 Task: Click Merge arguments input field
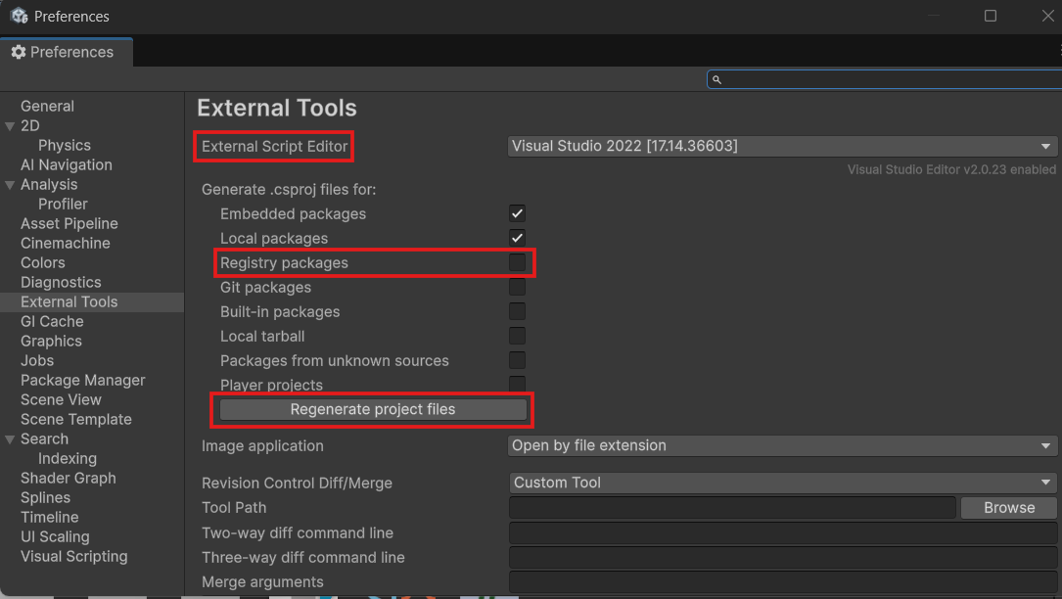pos(783,581)
